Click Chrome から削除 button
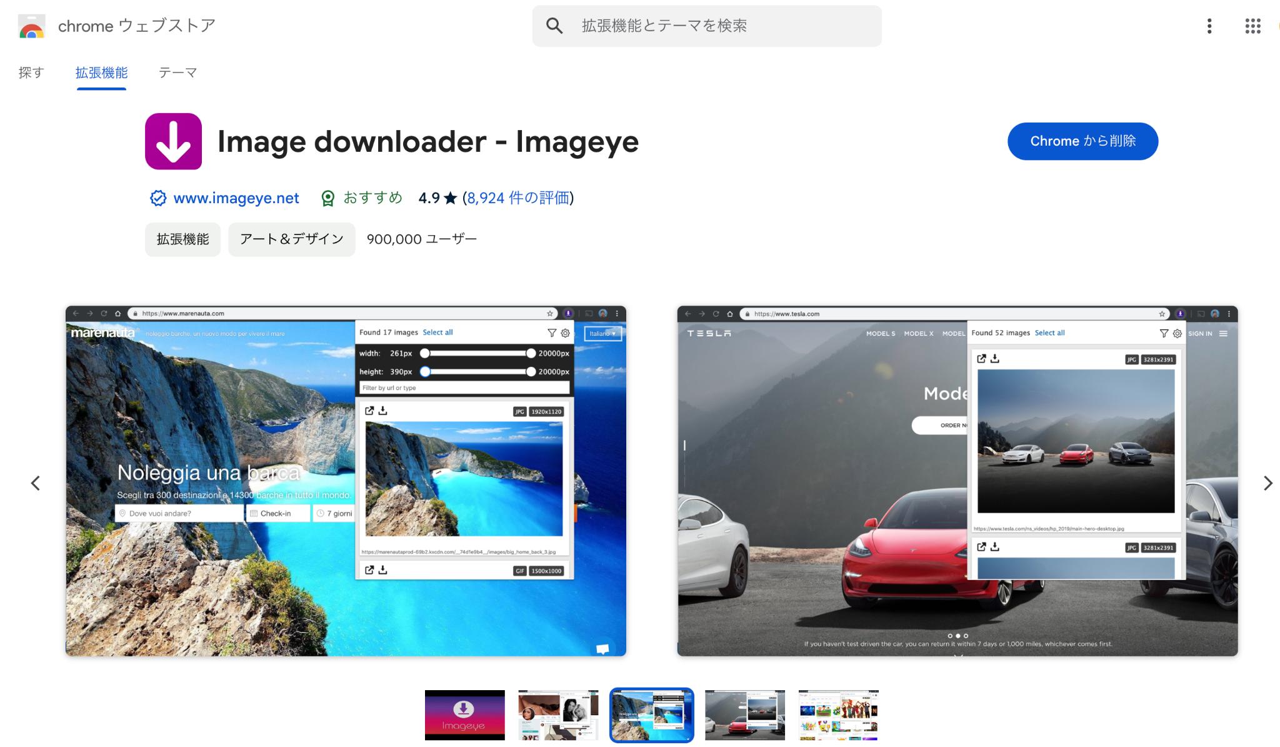The height and width of the screenshot is (747, 1280). tap(1082, 141)
